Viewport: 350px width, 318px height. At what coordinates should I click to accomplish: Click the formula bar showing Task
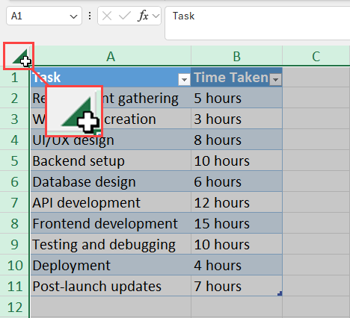[257, 23]
